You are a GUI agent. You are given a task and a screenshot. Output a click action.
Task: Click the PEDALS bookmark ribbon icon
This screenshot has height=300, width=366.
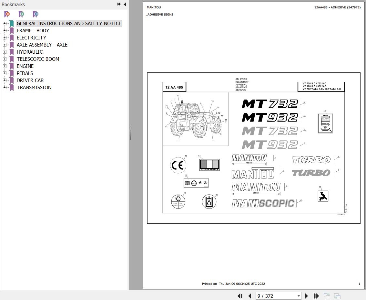click(x=11, y=73)
